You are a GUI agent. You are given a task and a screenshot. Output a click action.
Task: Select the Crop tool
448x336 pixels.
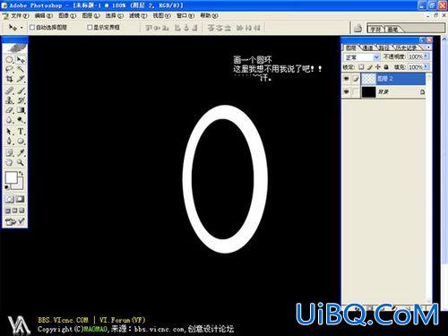9,79
